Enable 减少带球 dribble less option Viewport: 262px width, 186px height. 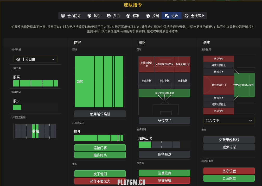click(229, 147)
